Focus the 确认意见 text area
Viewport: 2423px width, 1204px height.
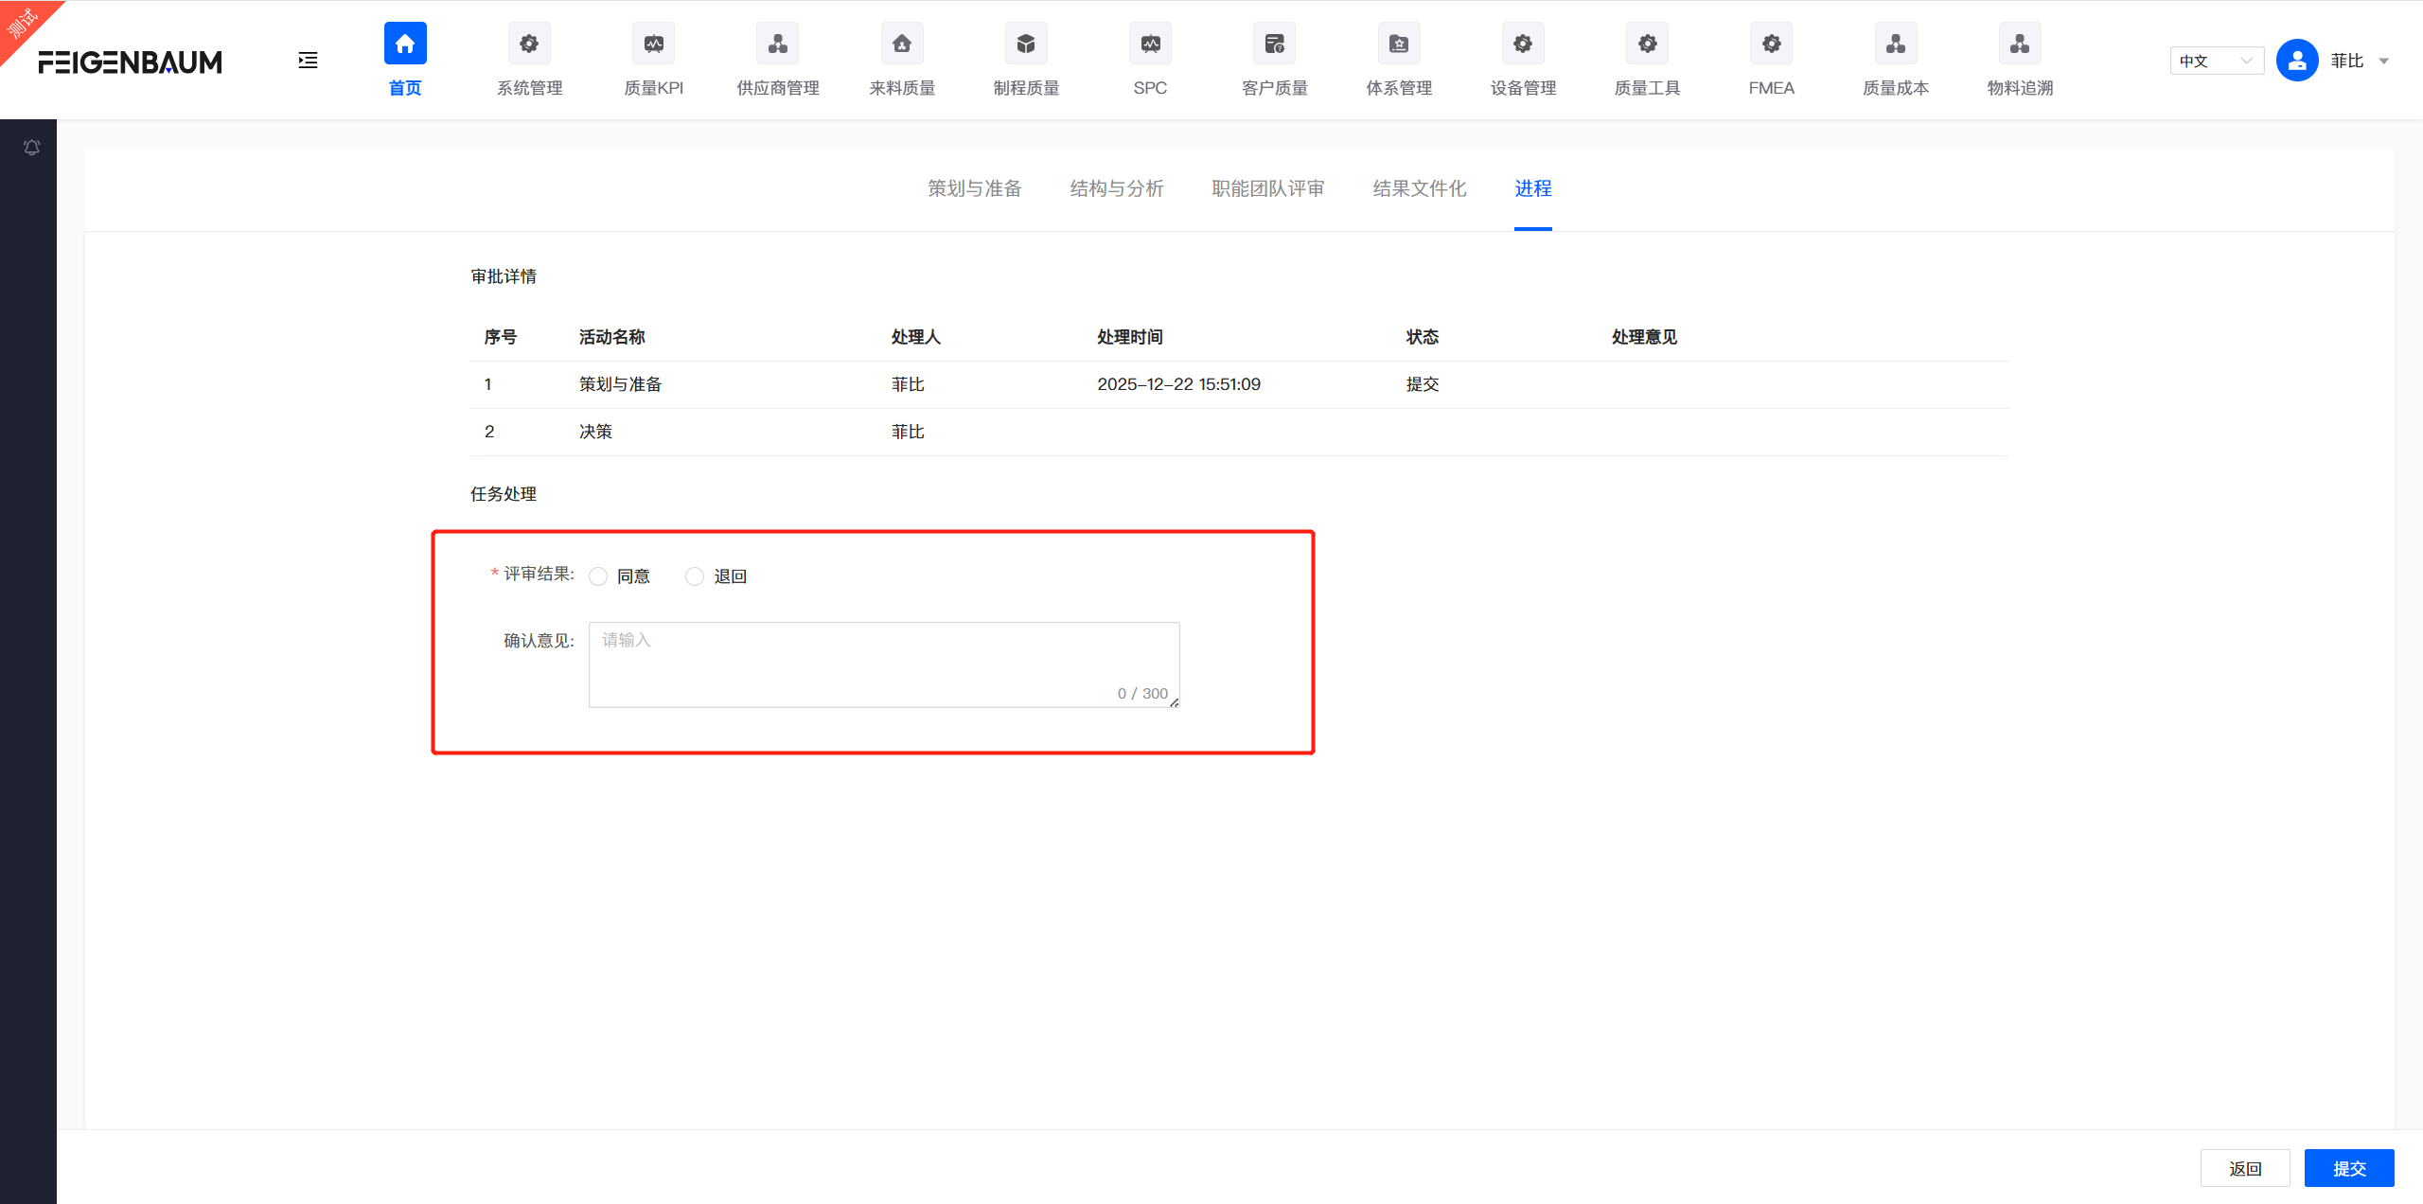(x=883, y=664)
